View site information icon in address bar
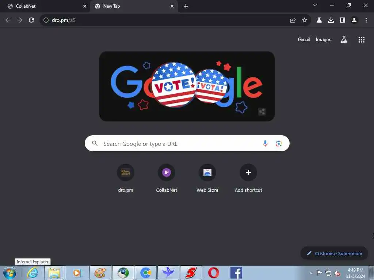The image size is (374, 280). tap(46, 20)
